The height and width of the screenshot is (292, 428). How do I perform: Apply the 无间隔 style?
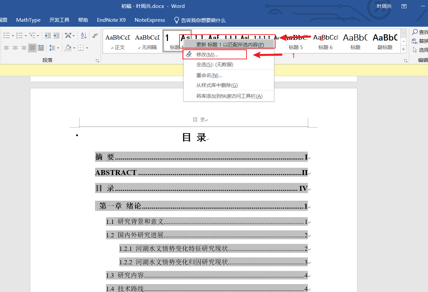point(148,41)
